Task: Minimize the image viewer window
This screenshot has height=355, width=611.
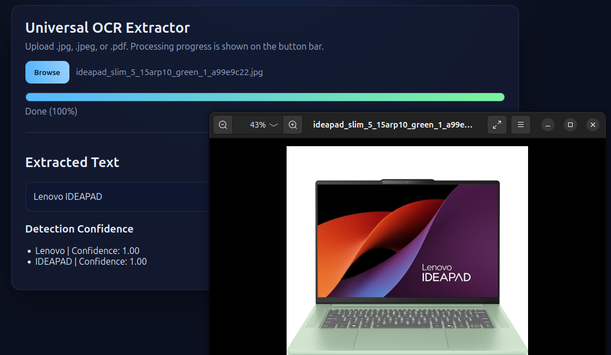Action: 547,125
